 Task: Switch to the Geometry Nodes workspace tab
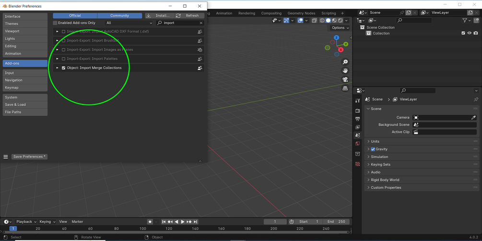tap(301, 13)
